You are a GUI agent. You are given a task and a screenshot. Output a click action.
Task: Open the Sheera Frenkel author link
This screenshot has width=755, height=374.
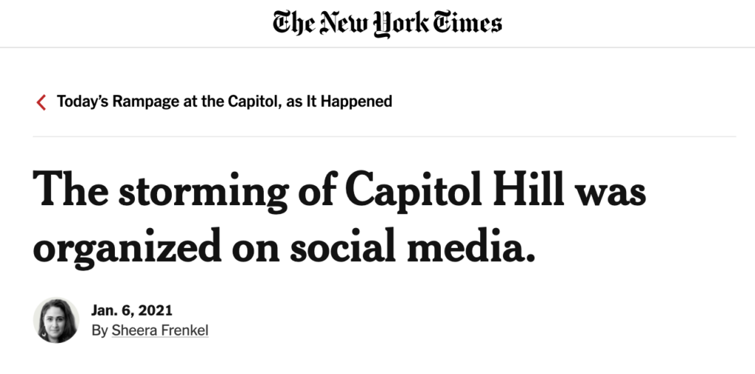160,330
